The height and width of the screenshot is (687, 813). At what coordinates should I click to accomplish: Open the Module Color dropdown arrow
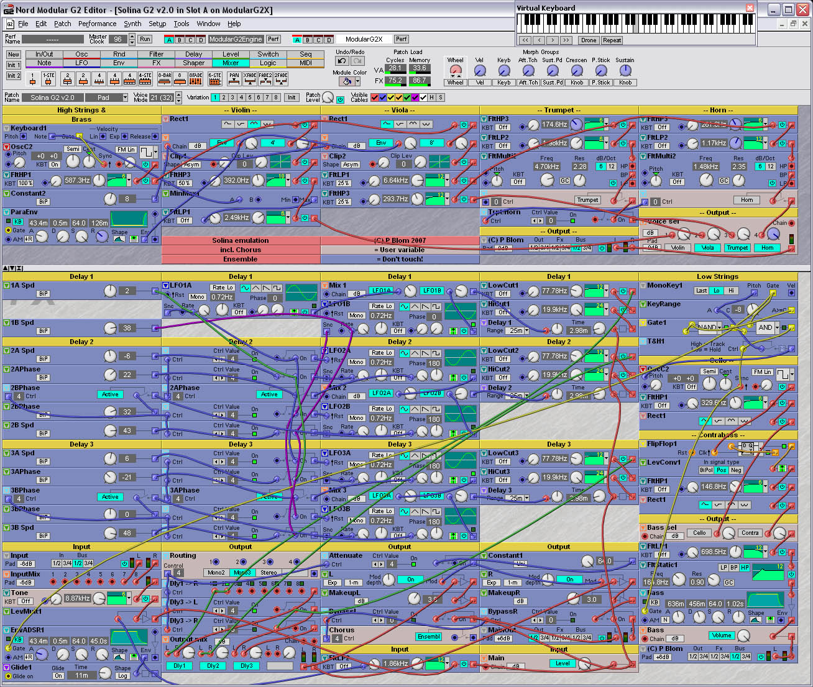coord(357,81)
